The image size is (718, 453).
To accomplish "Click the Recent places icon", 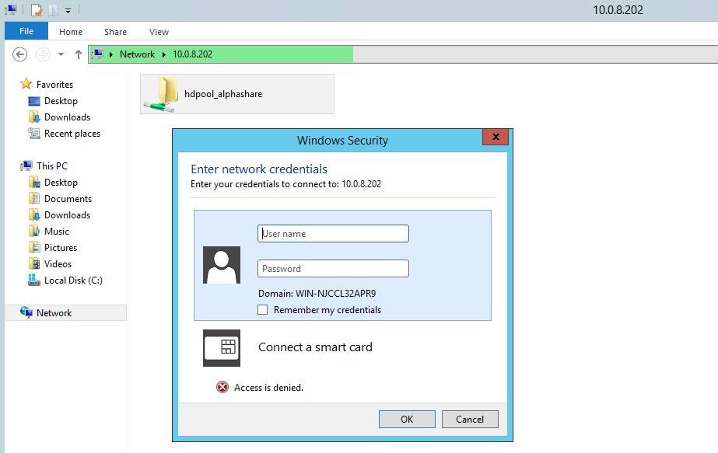I will click(x=34, y=133).
